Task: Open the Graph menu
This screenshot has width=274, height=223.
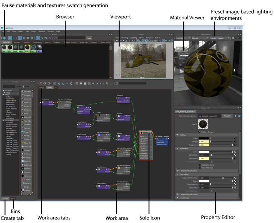Action: coord(34,31)
